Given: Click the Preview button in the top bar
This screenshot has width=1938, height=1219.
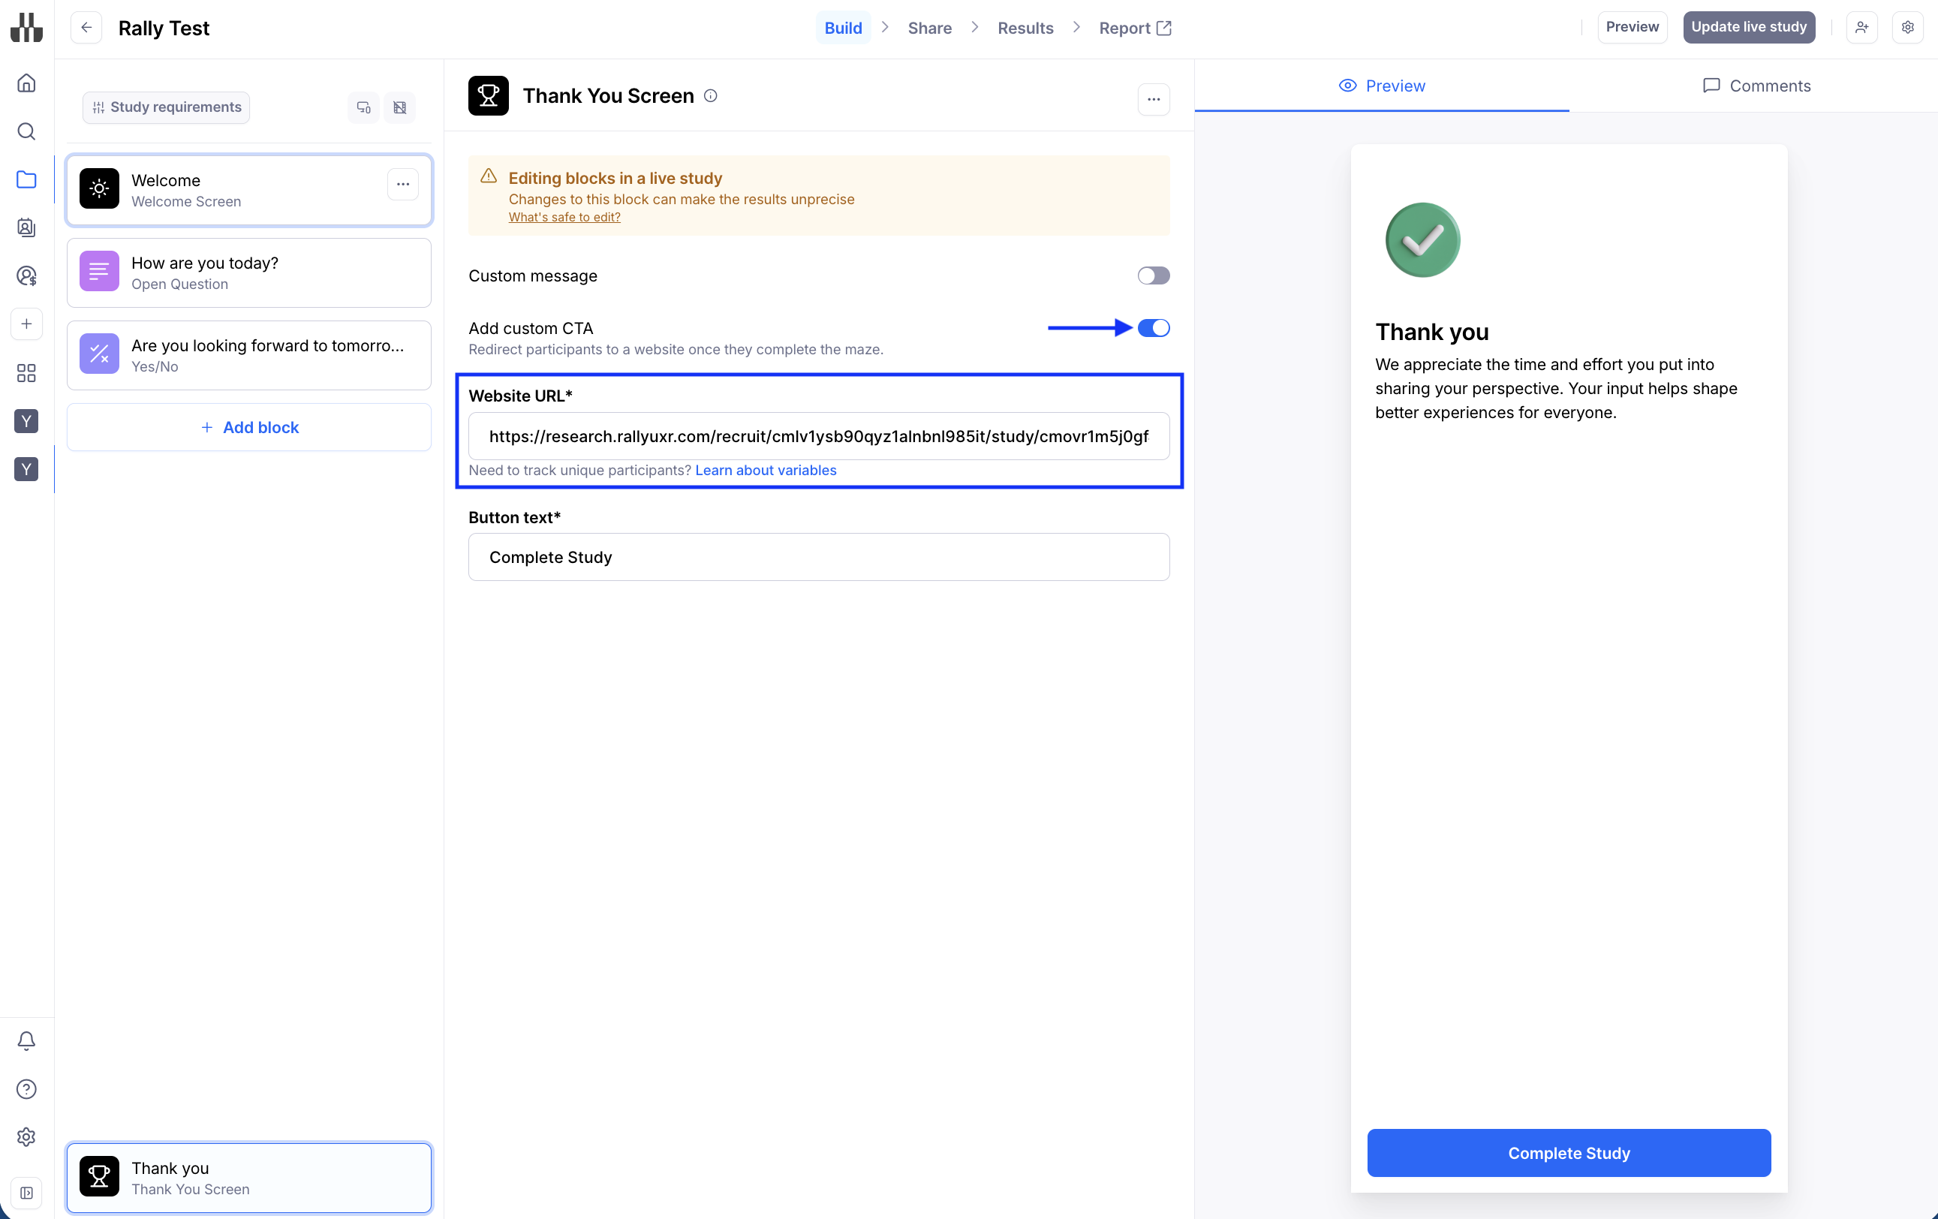Looking at the screenshot, I should tap(1633, 27).
